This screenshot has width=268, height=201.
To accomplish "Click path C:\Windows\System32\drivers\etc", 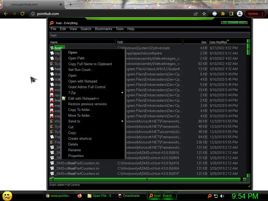I will pyautogui.click(x=144, y=48).
